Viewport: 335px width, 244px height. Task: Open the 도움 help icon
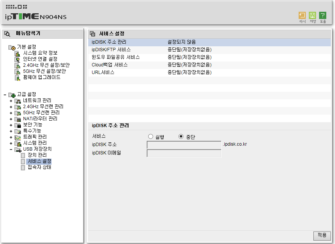tap(322, 16)
